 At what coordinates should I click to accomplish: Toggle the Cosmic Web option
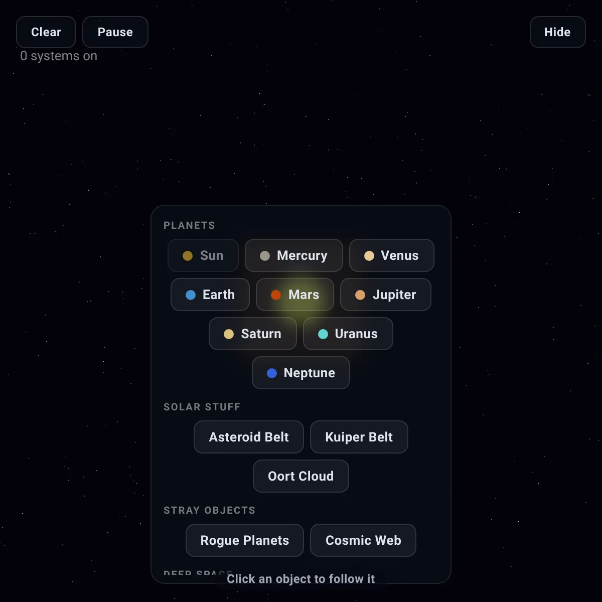pyautogui.click(x=363, y=540)
